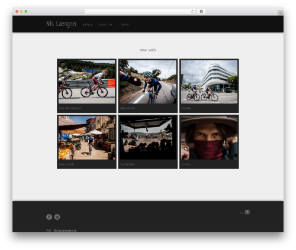296x250 pixels.
Task: Open thumbnail of two cyclists by guardrail
Action: pyautogui.click(x=87, y=82)
